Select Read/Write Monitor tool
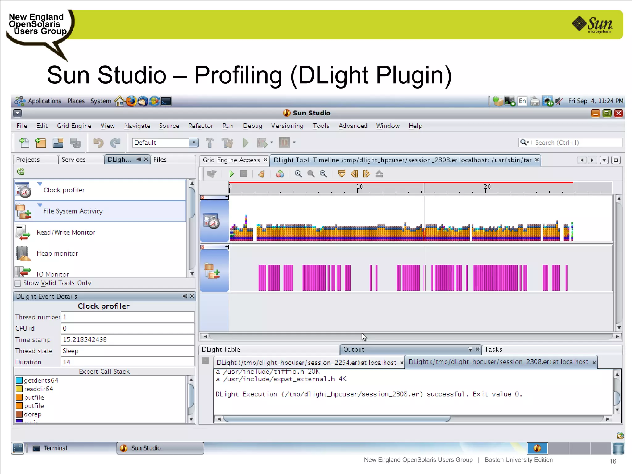Viewport: 632px width, 474px height. 100,232
